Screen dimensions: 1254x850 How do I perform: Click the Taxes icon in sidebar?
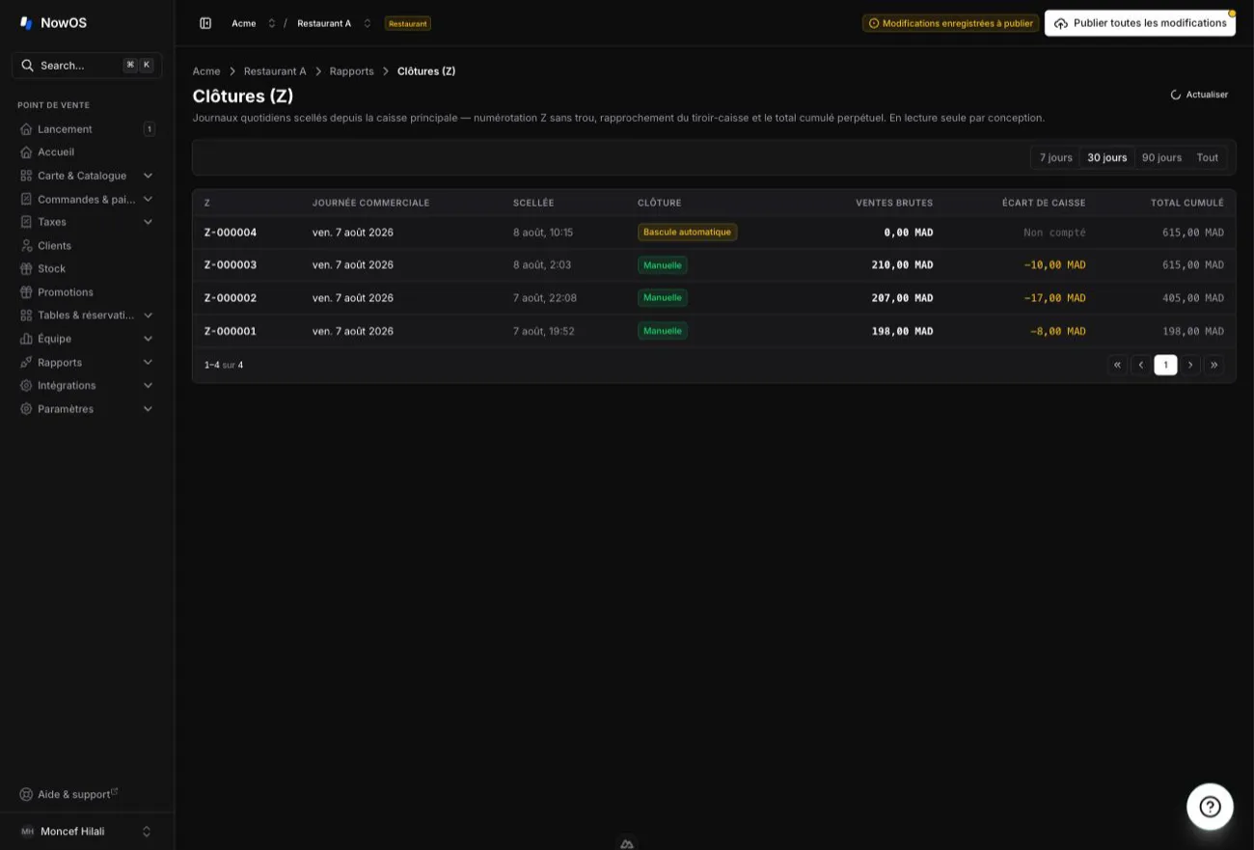[x=26, y=222]
